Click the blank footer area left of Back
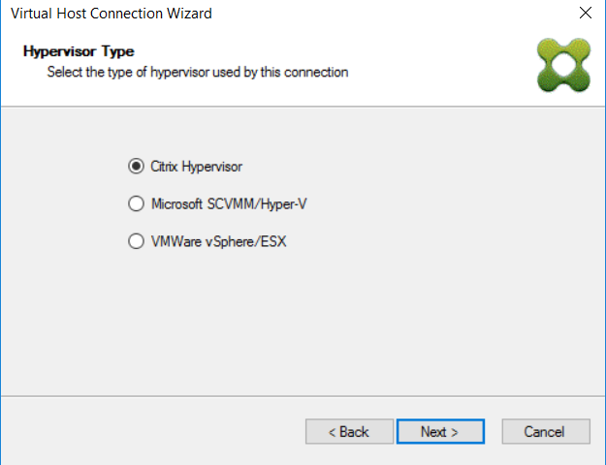Screen dimensions: 606x465 tap(152, 431)
